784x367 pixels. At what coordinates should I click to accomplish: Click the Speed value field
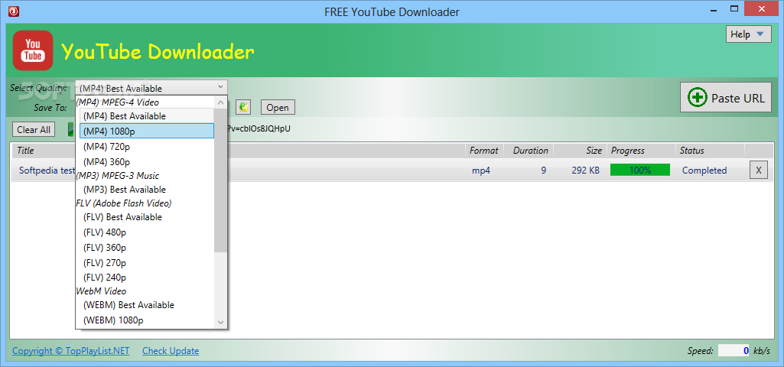click(x=734, y=350)
